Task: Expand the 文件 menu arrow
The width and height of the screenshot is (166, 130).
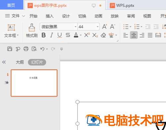Action: coord(24,16)
